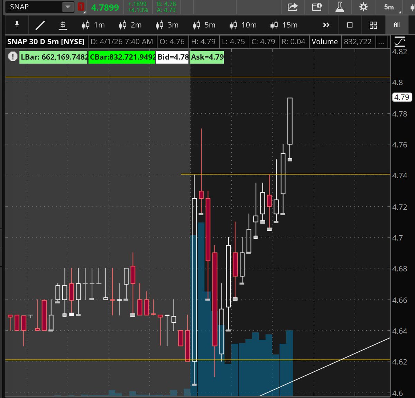Select single chart layout square icon
Viewport: 415px width, 398px height.
350,25
